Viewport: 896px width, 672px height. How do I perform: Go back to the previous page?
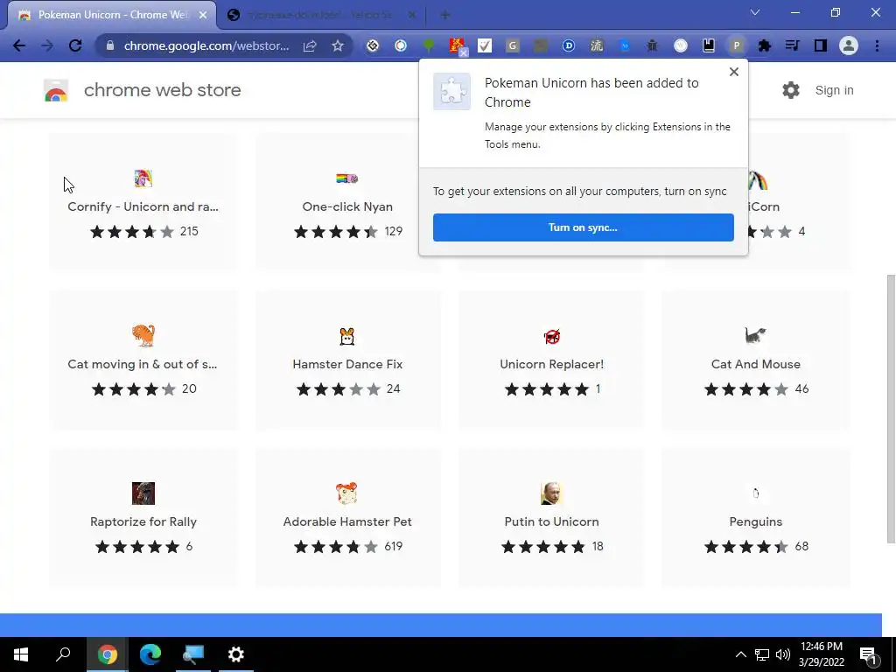19,45
